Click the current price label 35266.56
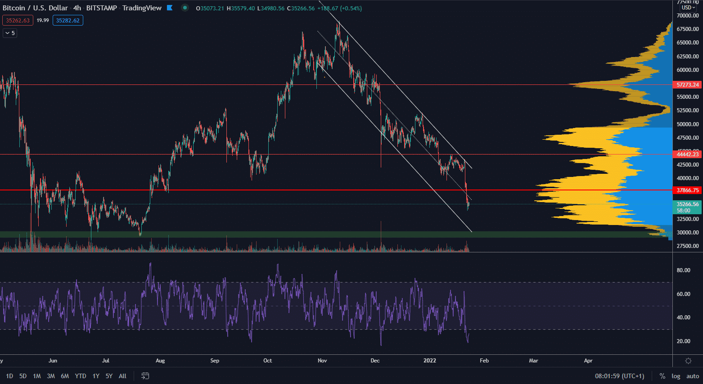Viewport: 703px width, 384px height. click(x=687, y=204)
